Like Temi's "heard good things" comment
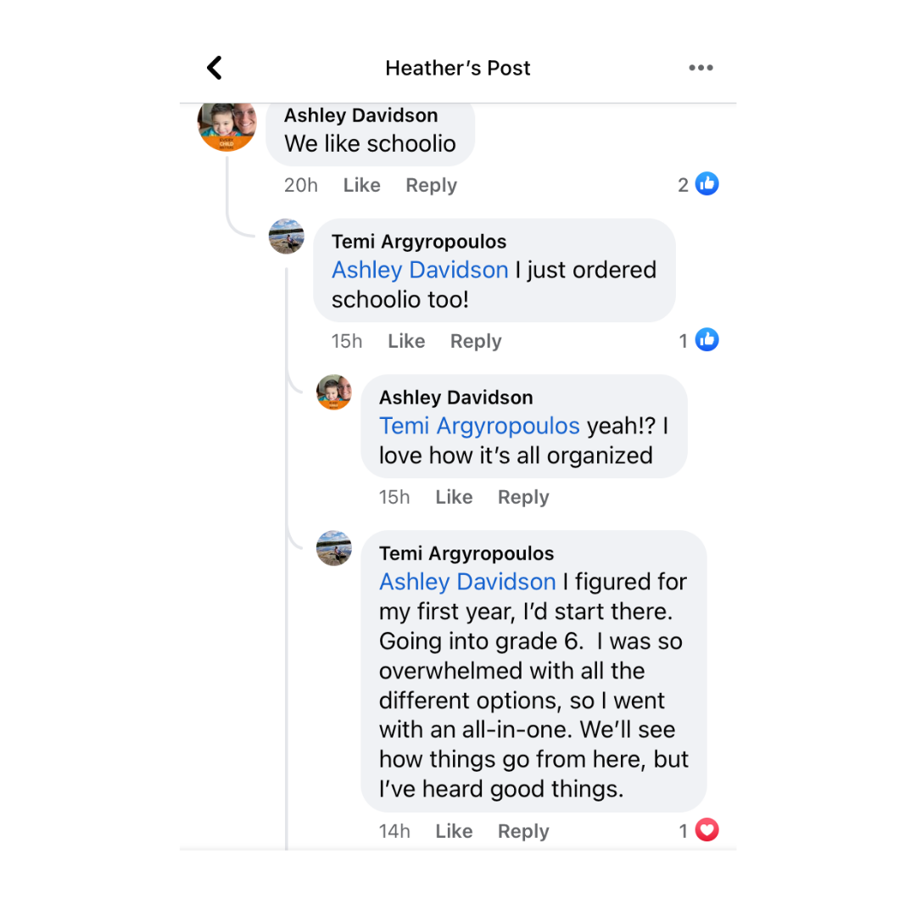This screenshot has height=916, width=916. (454, 831)
